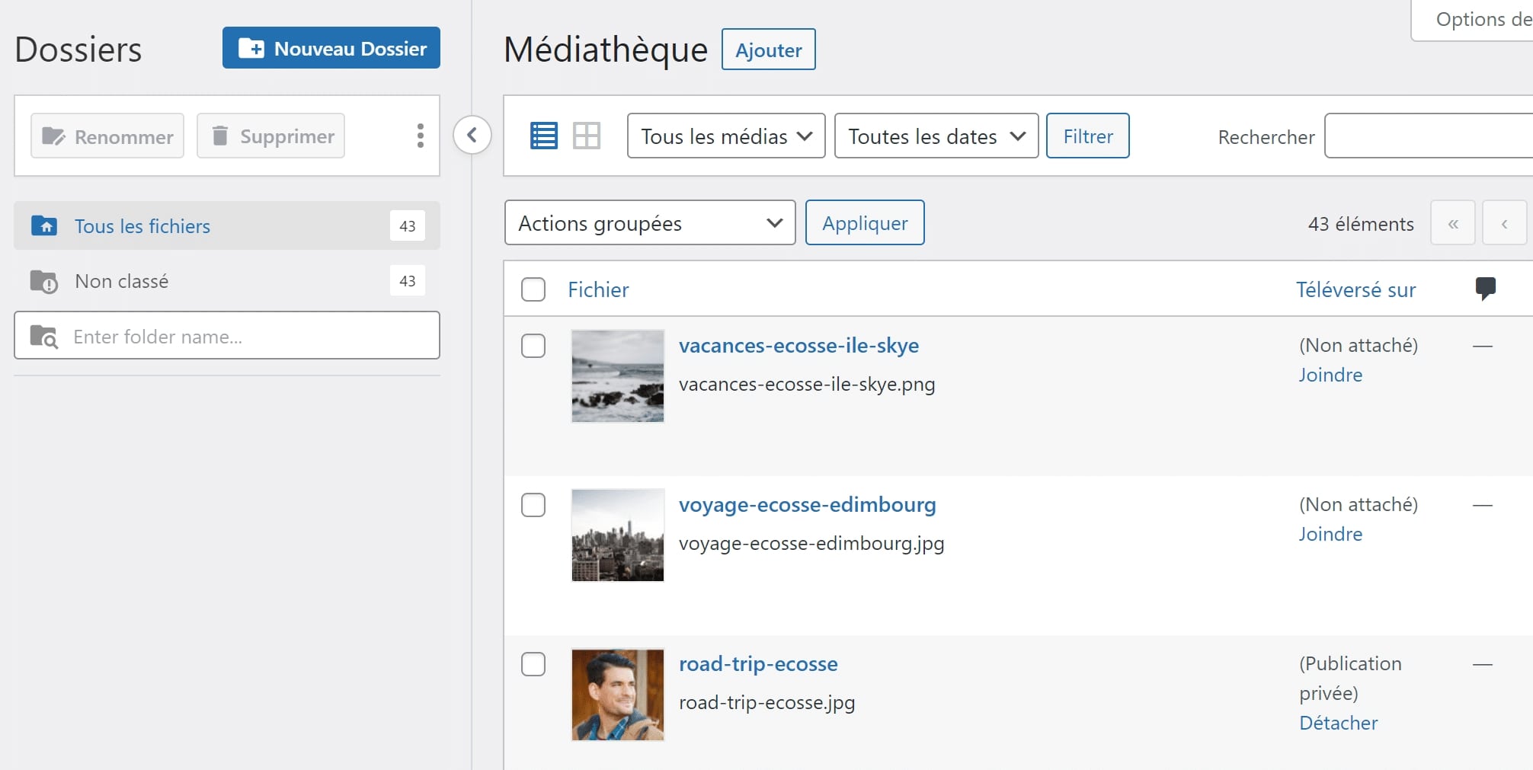Open the three-dot folder options menu
The height and width of the screenshot is (770, 1533).
[420, 136]
